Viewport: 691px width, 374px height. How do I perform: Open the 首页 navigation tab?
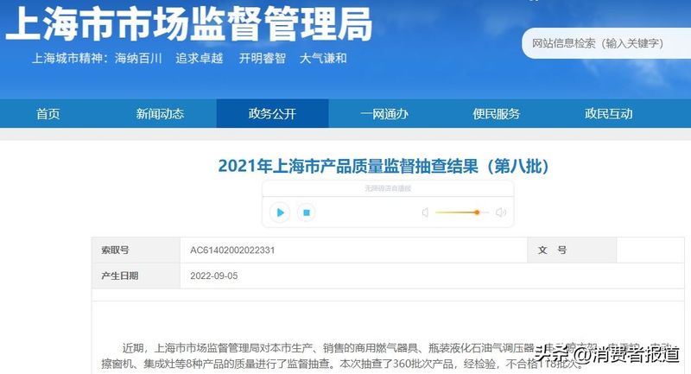pyautogui.click(x=48, y=114)
